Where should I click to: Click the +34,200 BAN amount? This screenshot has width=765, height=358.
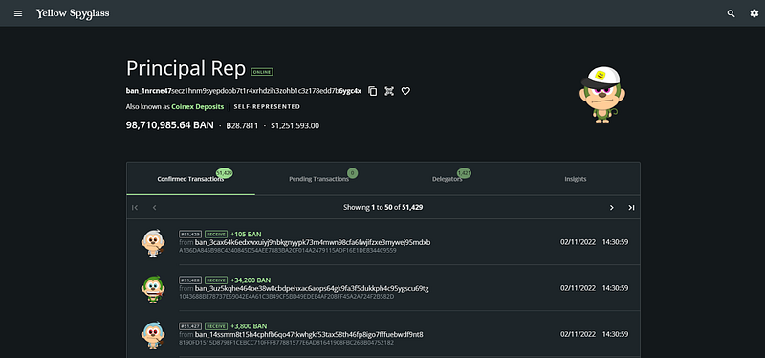pyautogui.click(x=251, y=280)
